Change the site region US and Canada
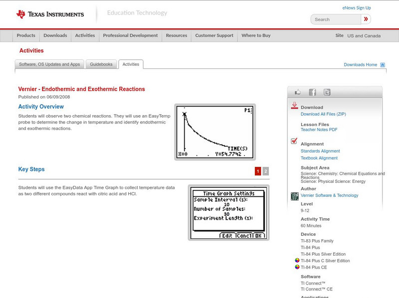Image resolution: width=399 pixels, height=298 pixels. click(364, 36)
